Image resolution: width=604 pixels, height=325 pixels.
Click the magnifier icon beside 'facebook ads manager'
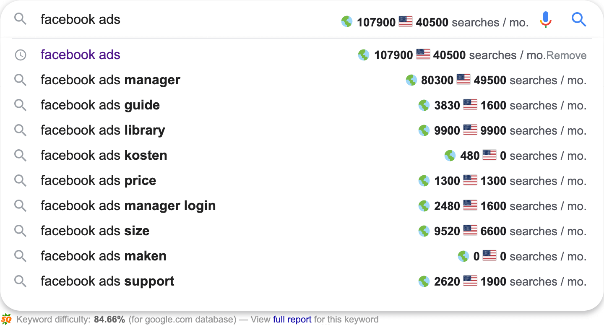(20, 80)
